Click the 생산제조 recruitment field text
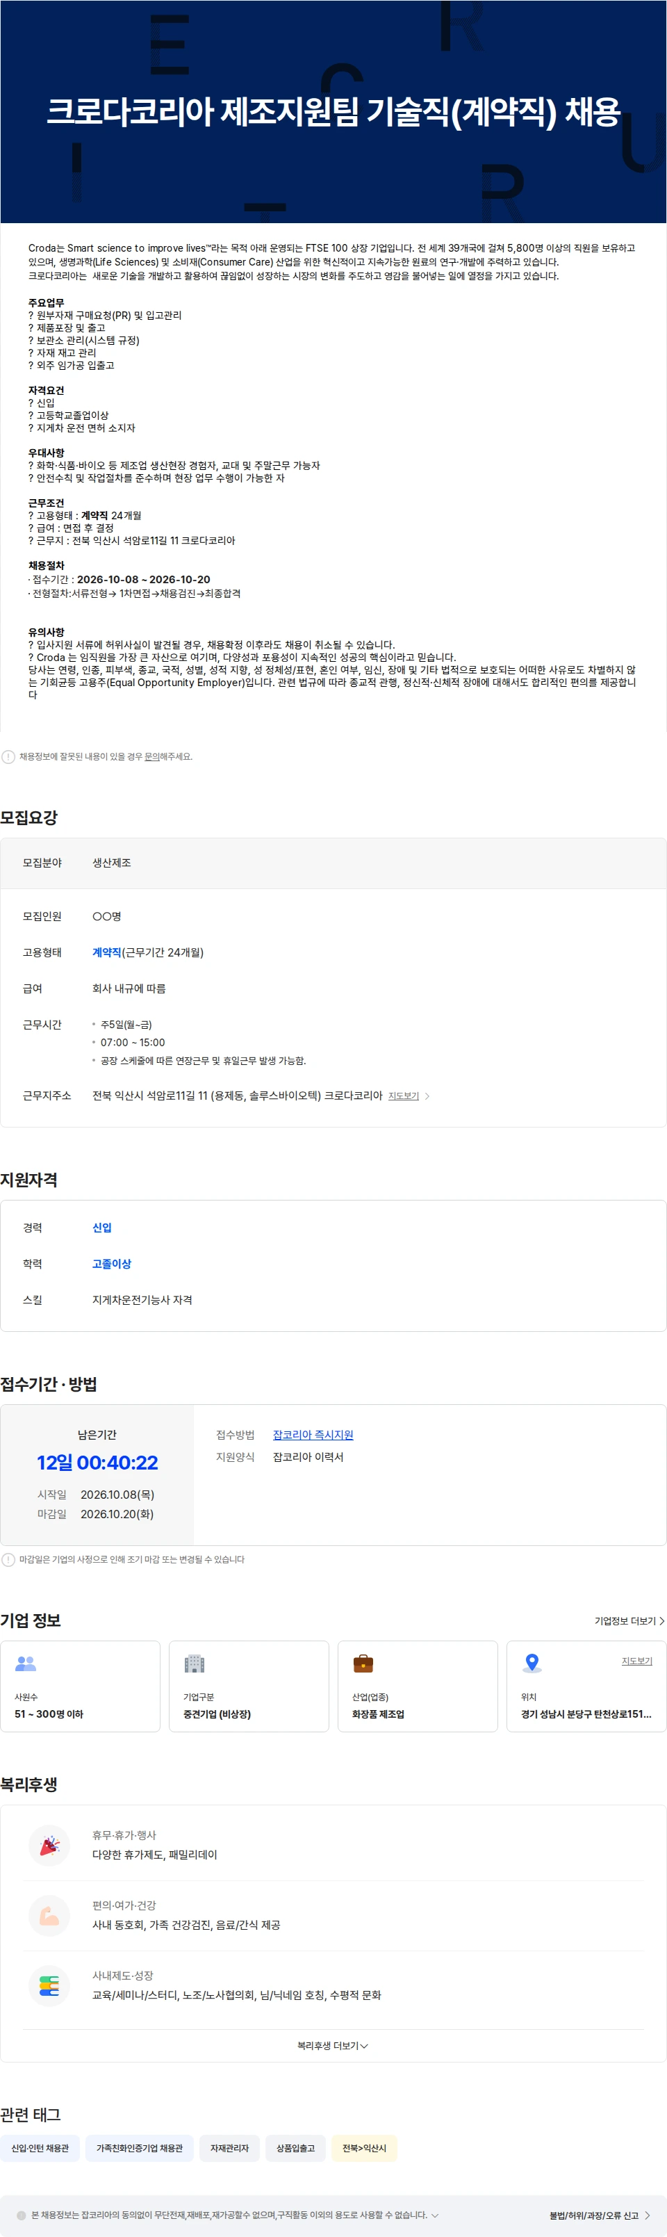Image resolution: width=667 pixels, height=2237 pixels. [111, 862]
